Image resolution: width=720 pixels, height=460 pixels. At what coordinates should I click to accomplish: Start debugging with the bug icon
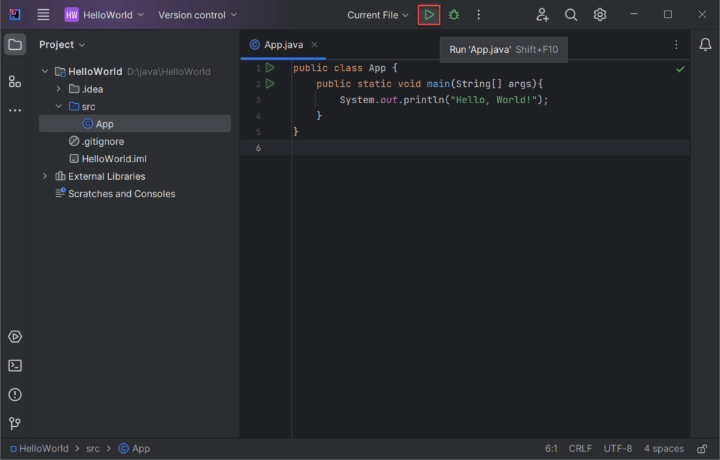(x=453, y=14)
